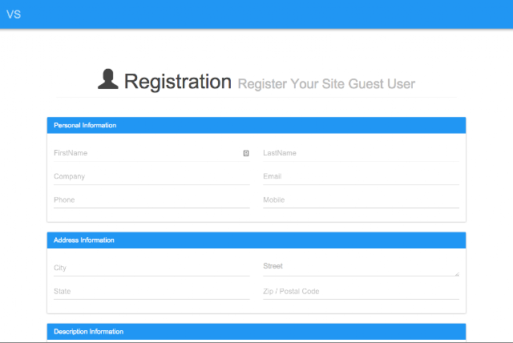The width and height of the screenshot is (513, 343).
Task: Click the Personal Information panel header
Action: [256, 125]
